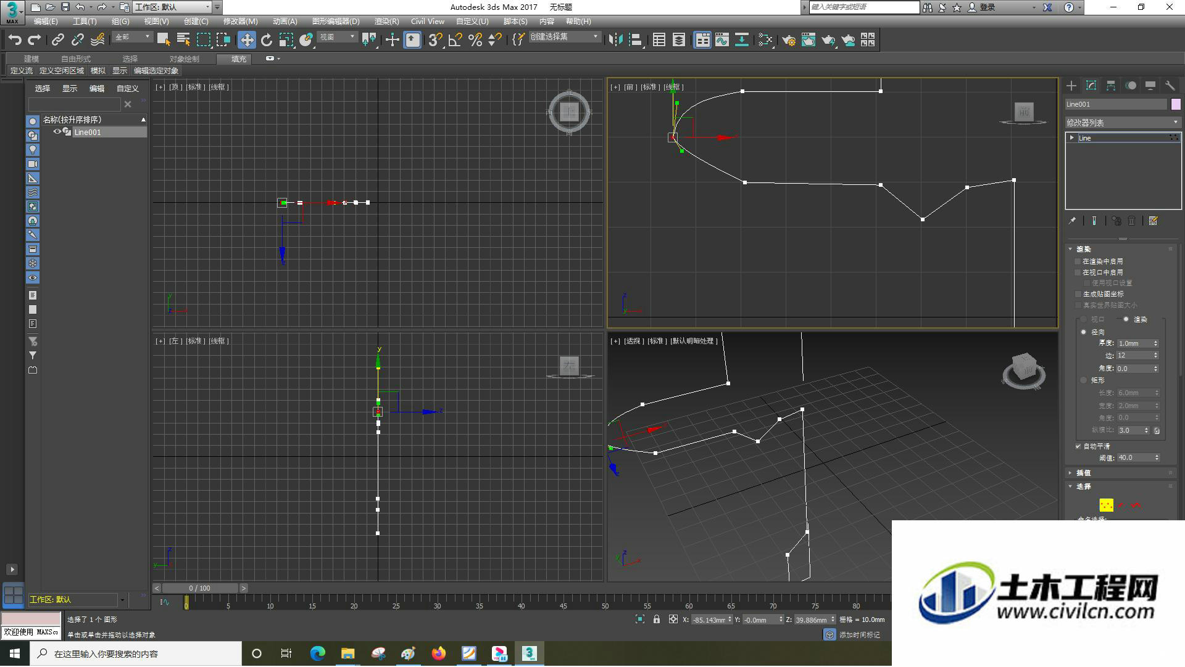The width and height of the screenshot is (1185, 667).
Task: Click Remove modifier trash icon
Action: [x=1132, y=221]
